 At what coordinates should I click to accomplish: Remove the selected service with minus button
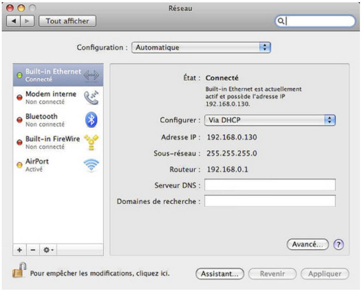pyautogui.click(x=33, y=250)
